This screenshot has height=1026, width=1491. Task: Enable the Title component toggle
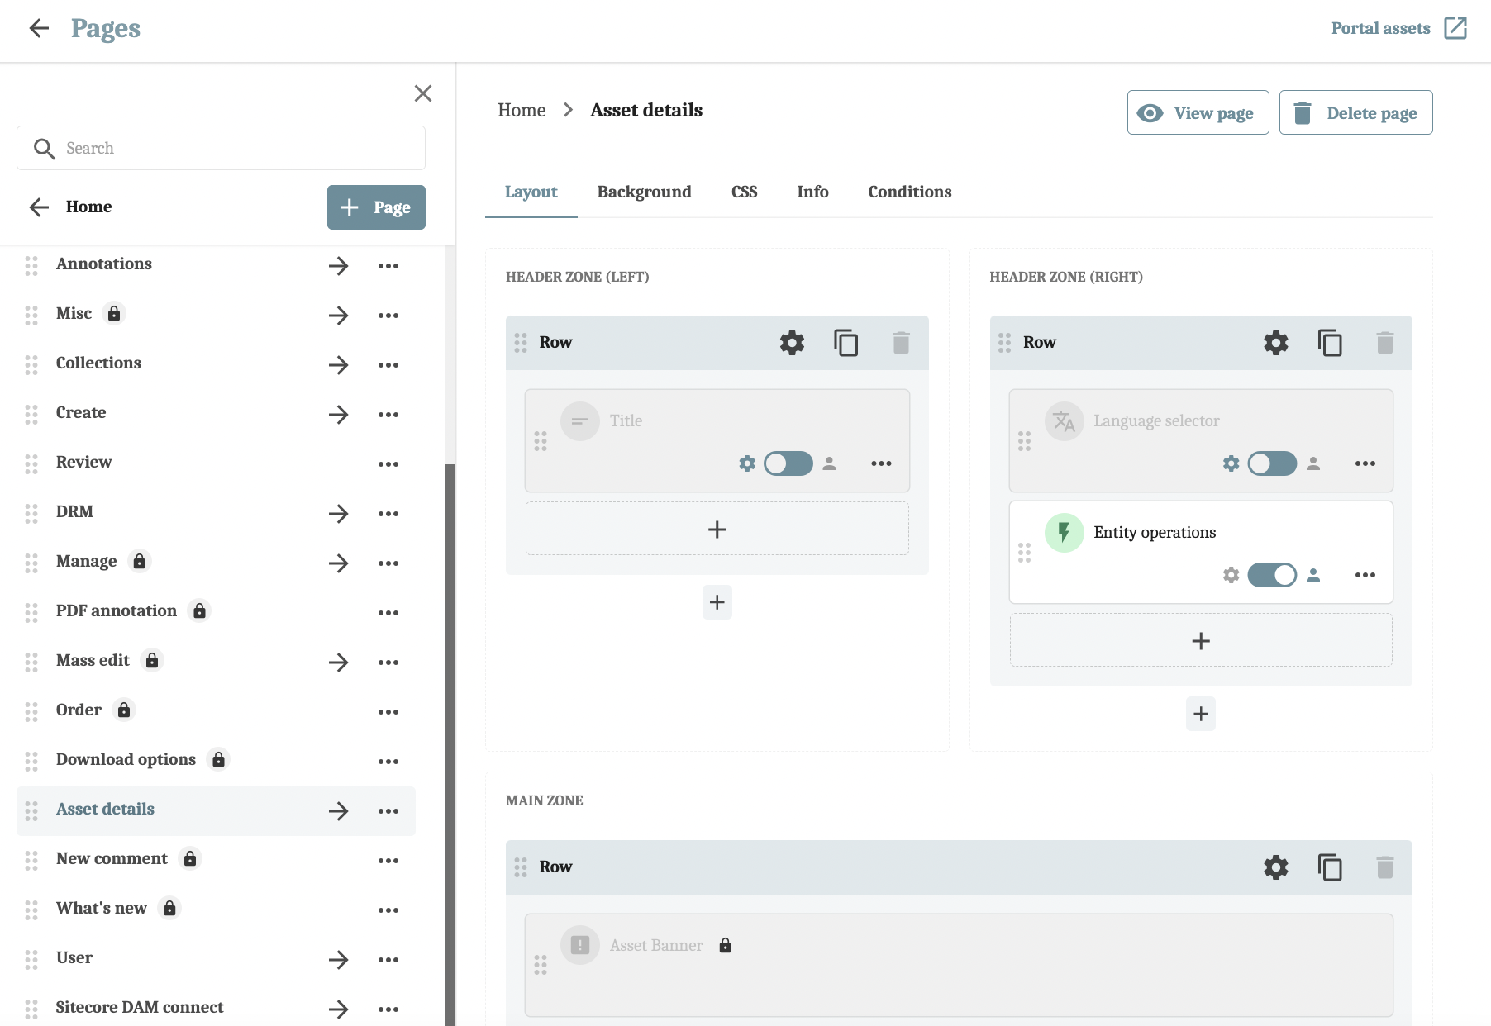[788, 463]
